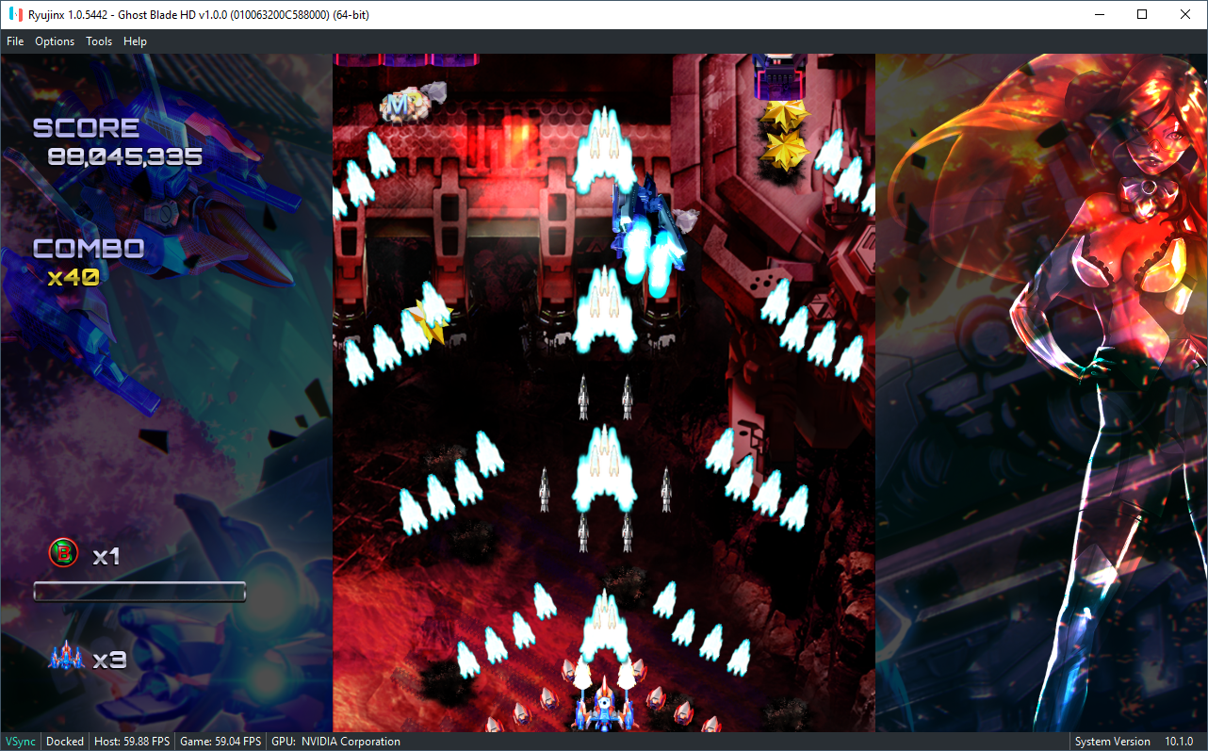Click the lives ship icon beside x3
The height and width of the screenshot is (751, 1208).
(66, 656)
